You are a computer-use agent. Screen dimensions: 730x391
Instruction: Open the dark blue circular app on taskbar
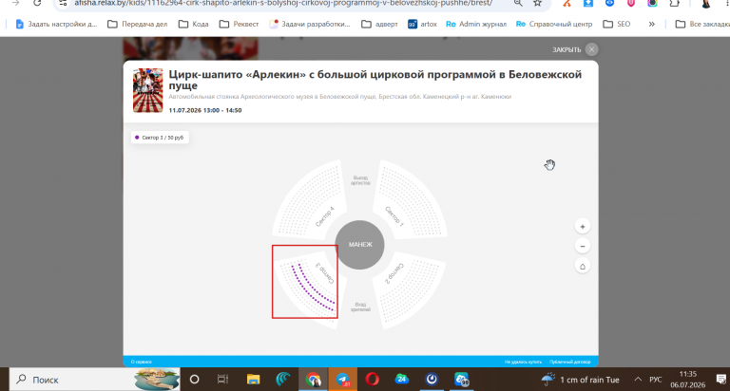pyautogui.click(x=432, y=380)
